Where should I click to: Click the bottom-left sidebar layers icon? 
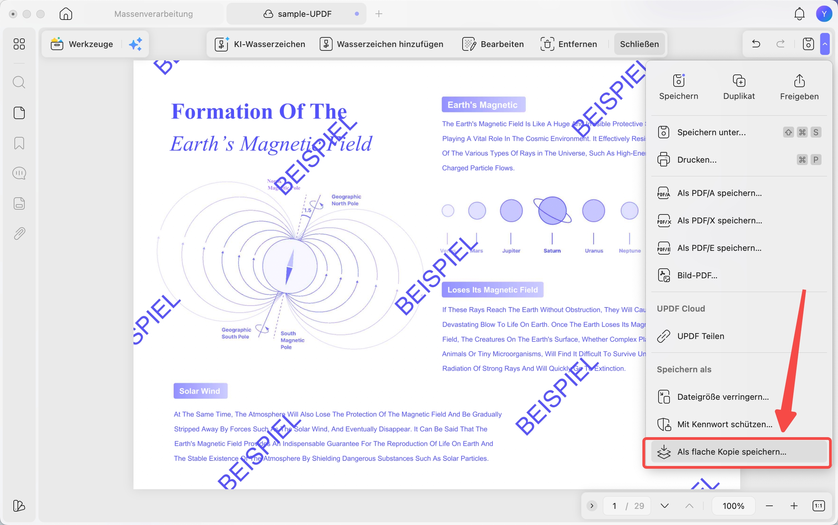19,505
